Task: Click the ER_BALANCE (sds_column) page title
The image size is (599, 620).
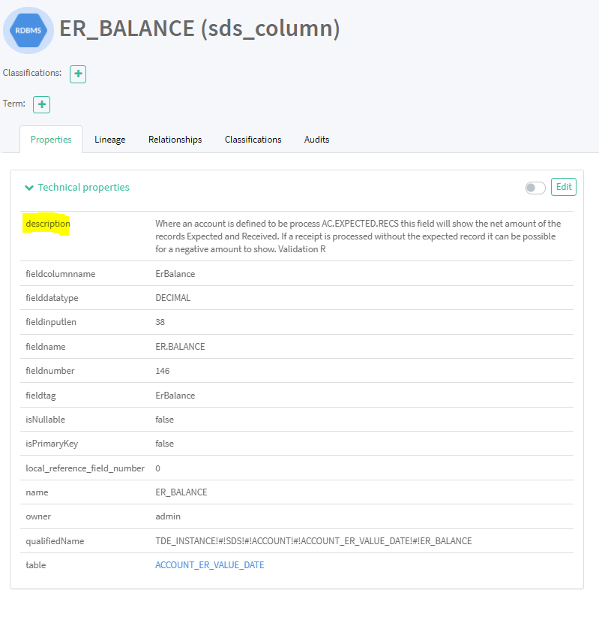Action: click(x=199, y=29)
